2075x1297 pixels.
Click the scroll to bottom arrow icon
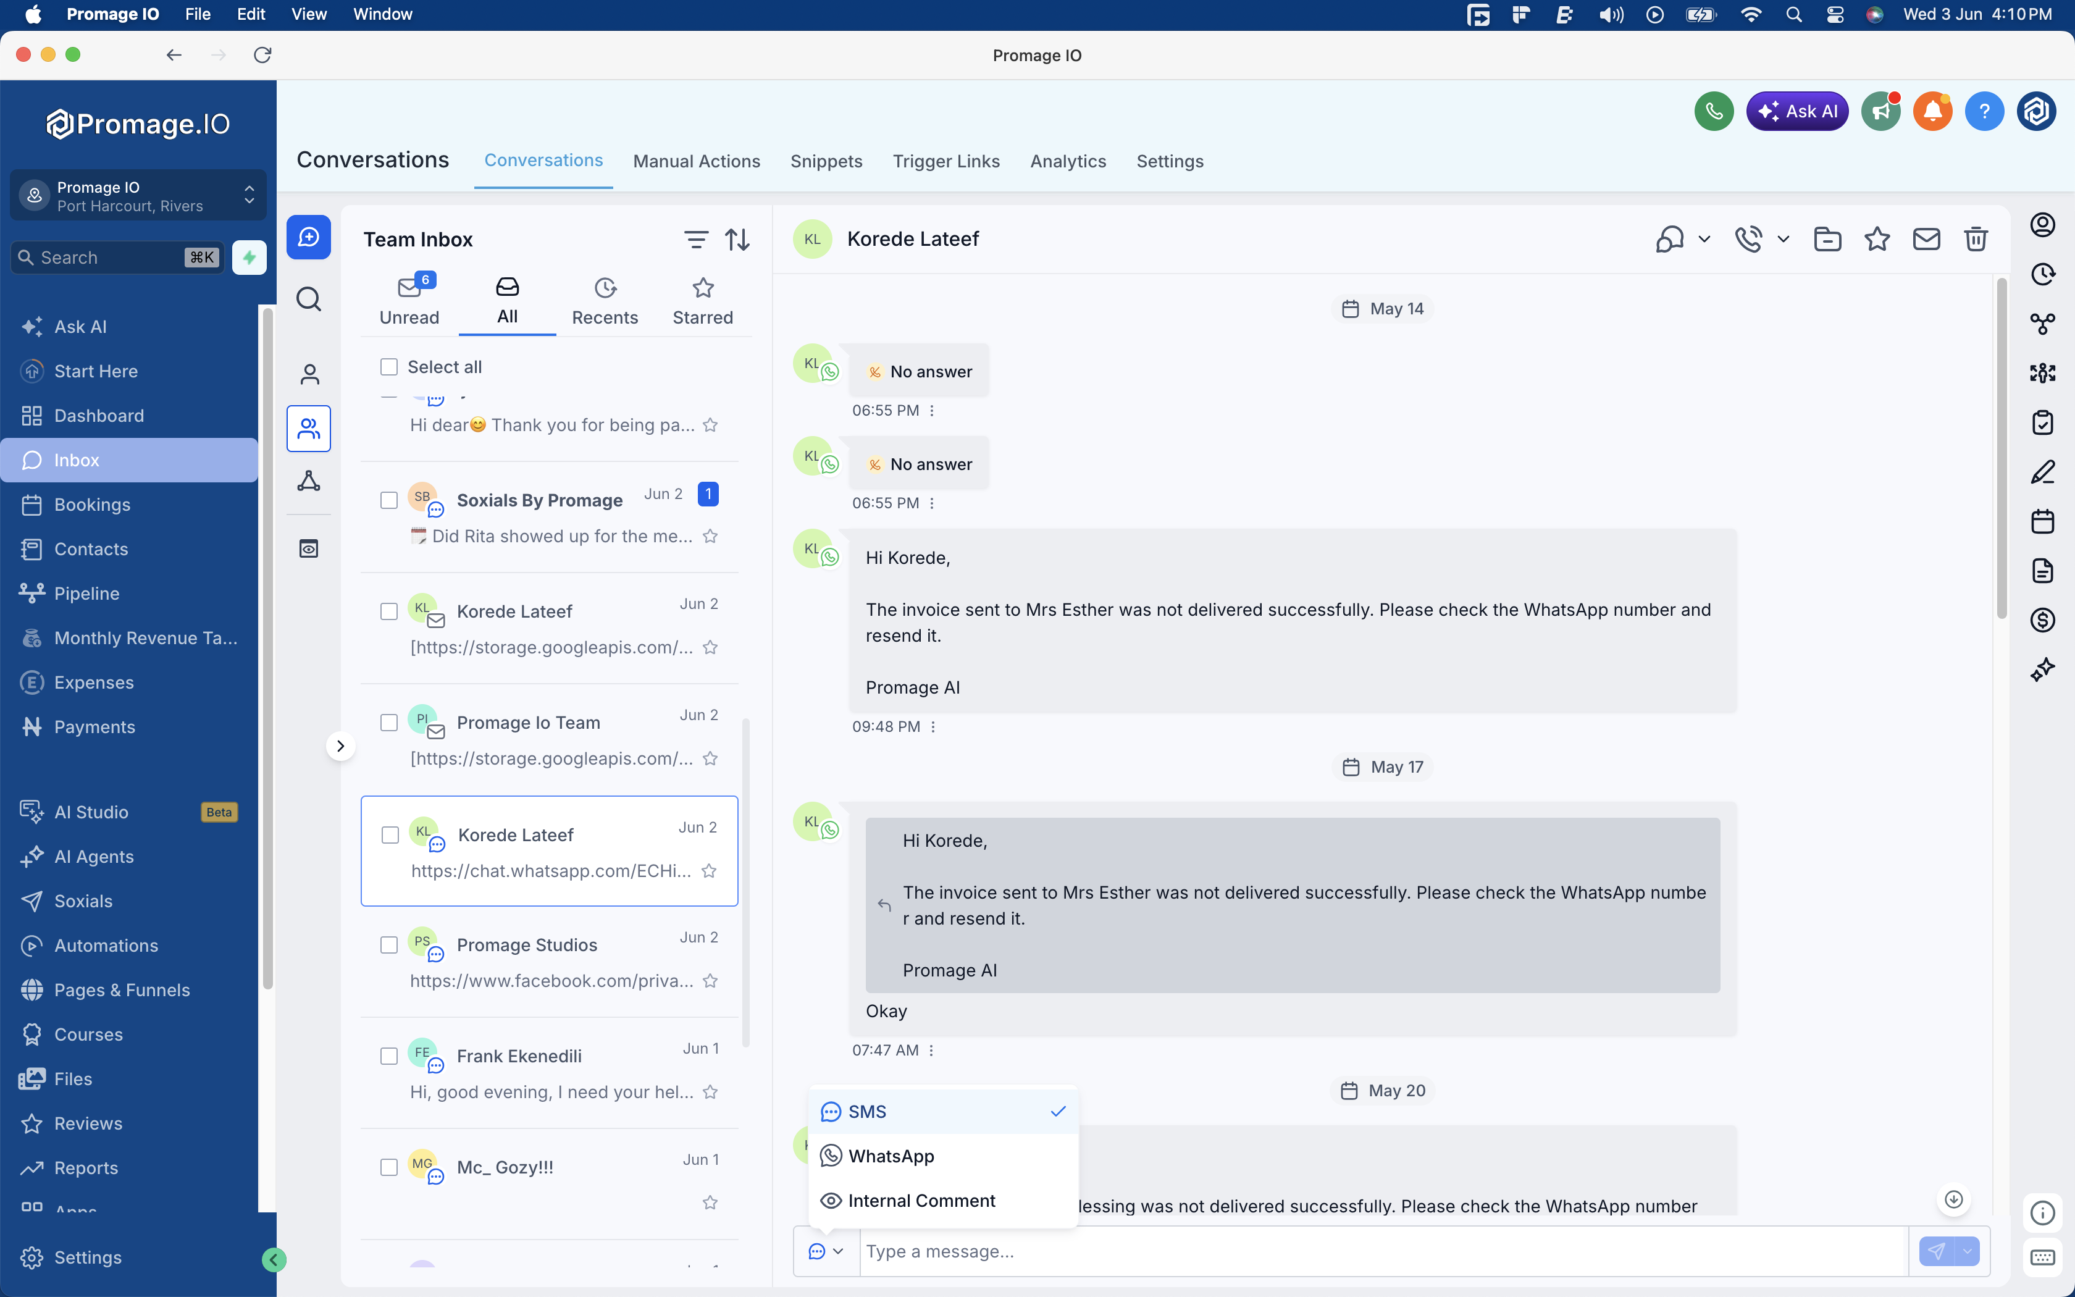1953,1199
